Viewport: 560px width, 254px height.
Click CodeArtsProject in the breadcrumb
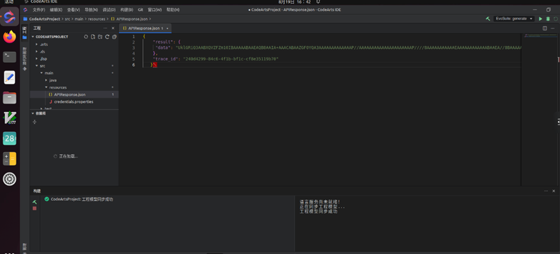45,19
